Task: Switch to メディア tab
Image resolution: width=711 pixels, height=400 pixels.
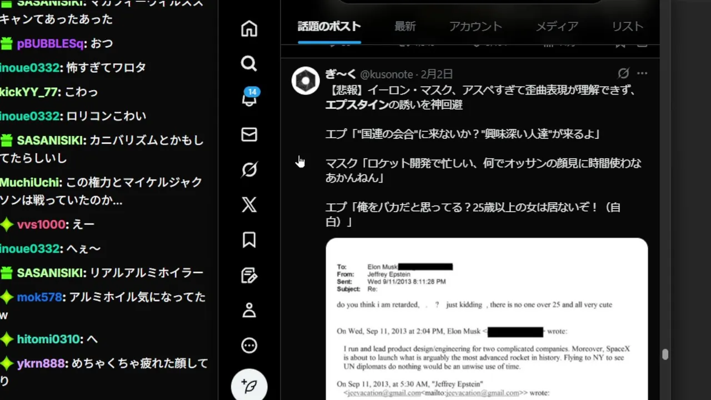Action: 557,26
